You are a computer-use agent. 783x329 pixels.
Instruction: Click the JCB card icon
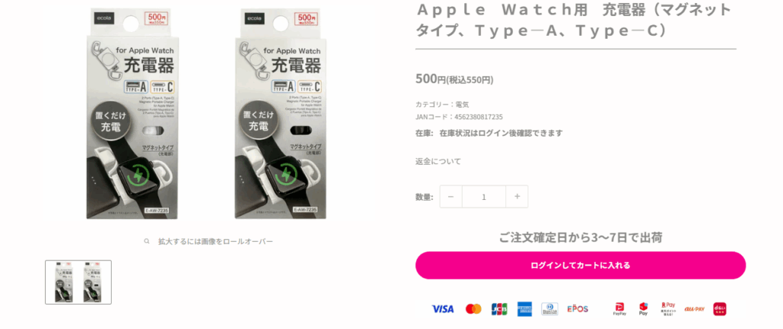[499, 309]
